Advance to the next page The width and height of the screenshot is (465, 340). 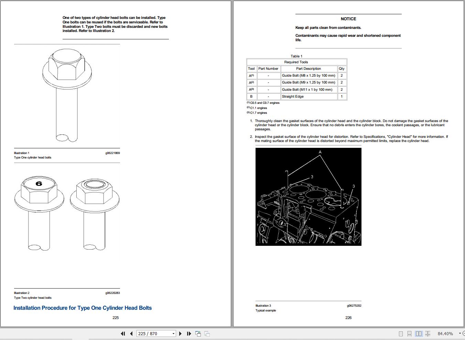(181, 333)
